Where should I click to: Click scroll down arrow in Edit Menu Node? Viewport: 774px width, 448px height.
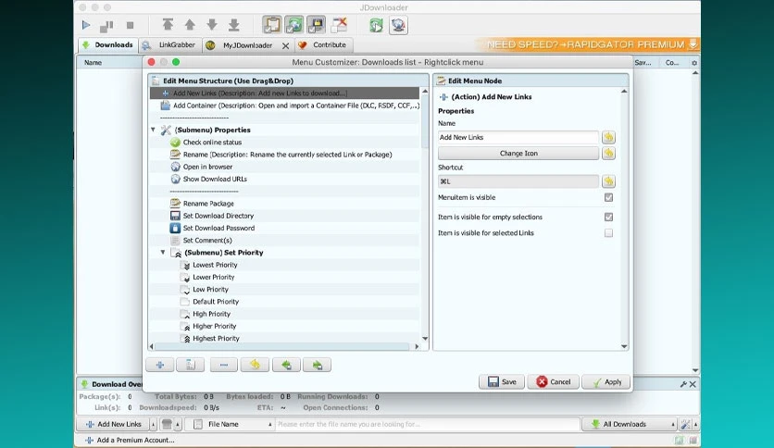coord(624,346)
